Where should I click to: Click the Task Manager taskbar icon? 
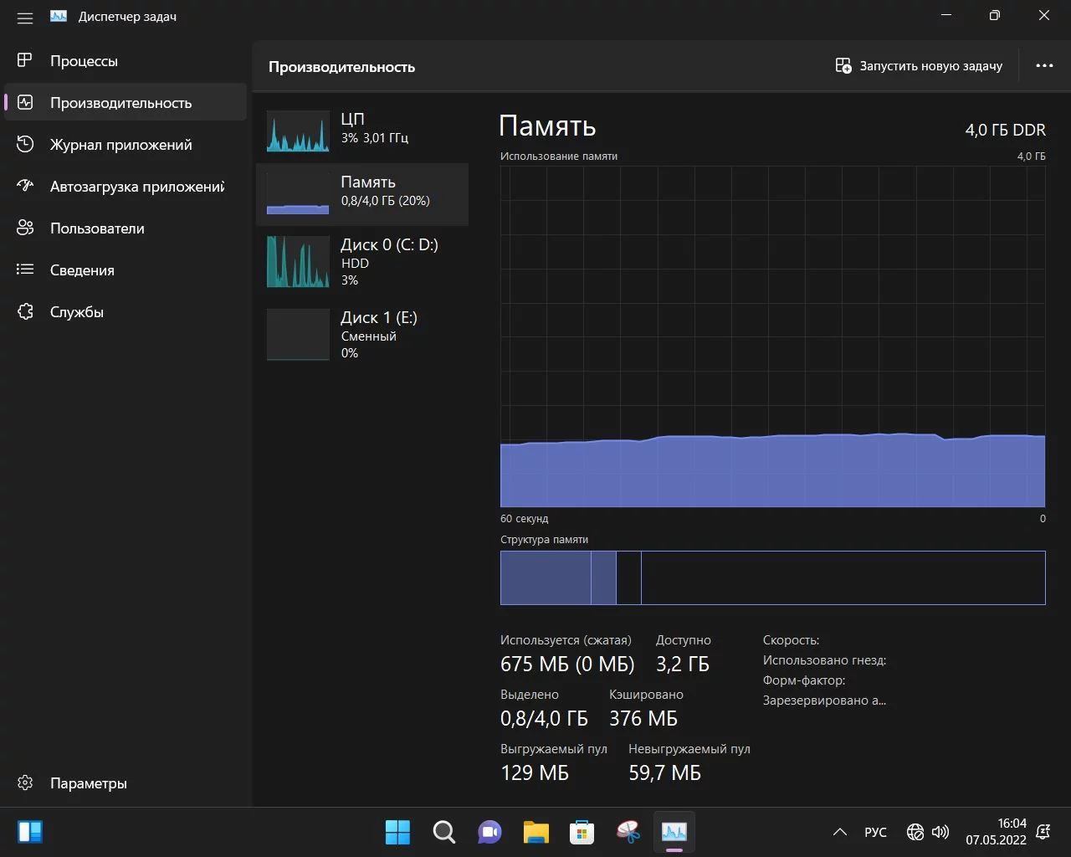pyautogui.click(x=674, y=832)
